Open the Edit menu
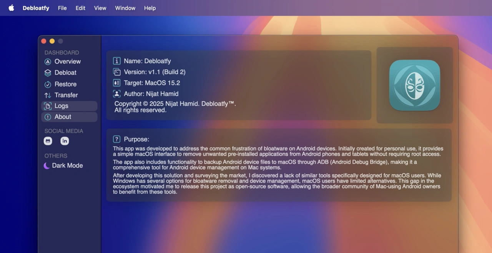This screenshot has width=492, height=253. click(x=80, y=8)
